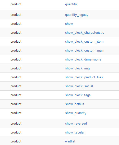Open the quantity_legacy link

click(x=77, y=15)
